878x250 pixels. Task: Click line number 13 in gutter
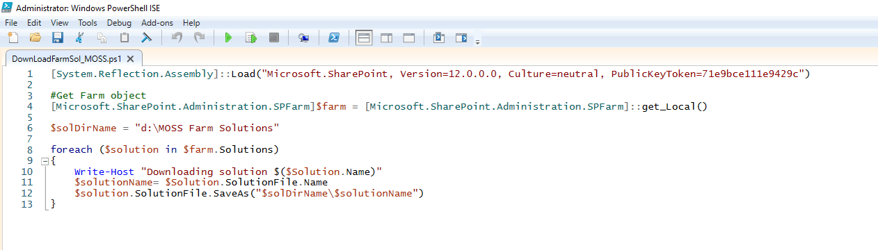pos(27,204)
